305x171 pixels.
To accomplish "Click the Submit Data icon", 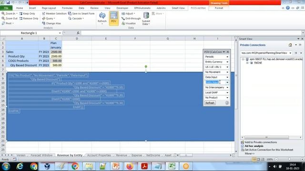I will [x=146, y=16].
